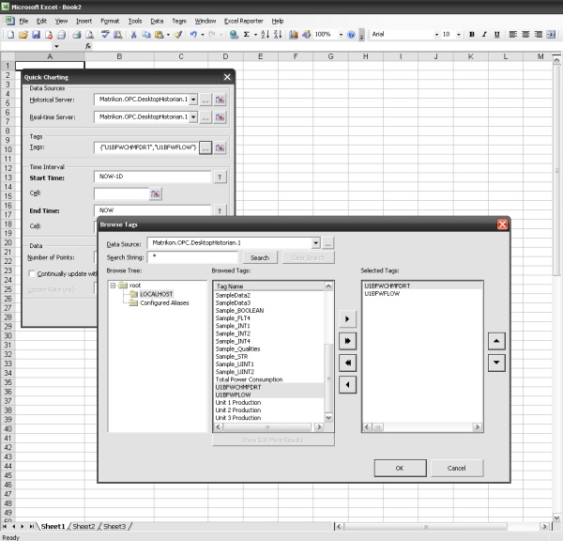Screen dimensions: 563x541
Task: Click the AutoSum sigma icon
Action: click(246, 35)
